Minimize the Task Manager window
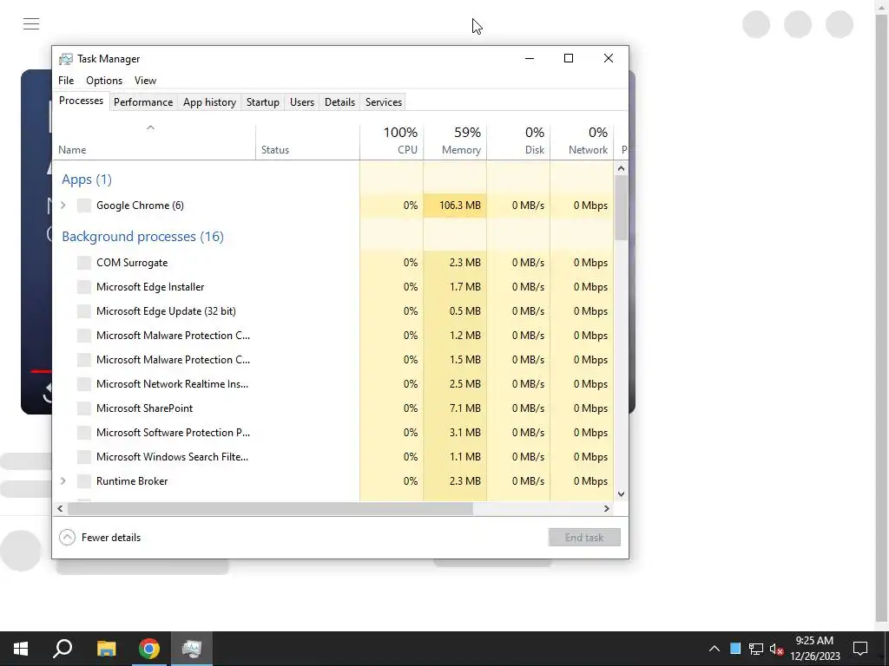889x666 pixels. pyautogui.click(x=530, y=58)
